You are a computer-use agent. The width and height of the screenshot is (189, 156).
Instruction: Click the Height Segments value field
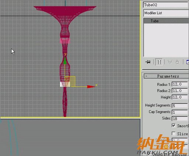[180, 105]
